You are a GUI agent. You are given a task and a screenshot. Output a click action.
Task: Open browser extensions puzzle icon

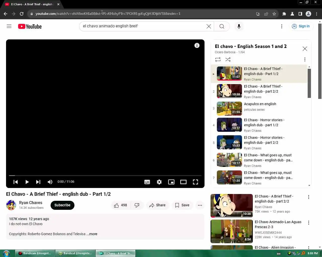(x=284, y=14)
